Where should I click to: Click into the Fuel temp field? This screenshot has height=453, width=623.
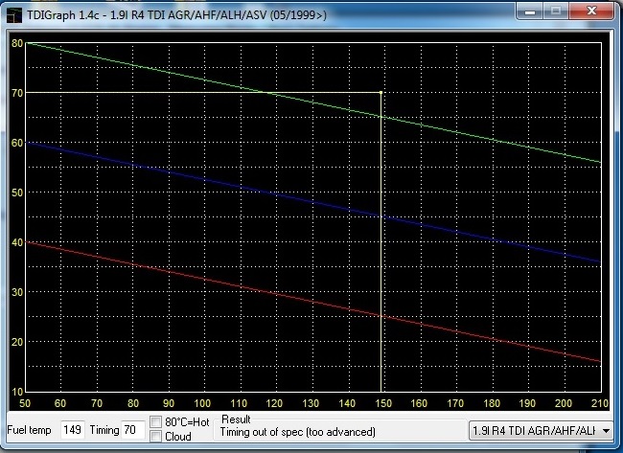[73, 431]
